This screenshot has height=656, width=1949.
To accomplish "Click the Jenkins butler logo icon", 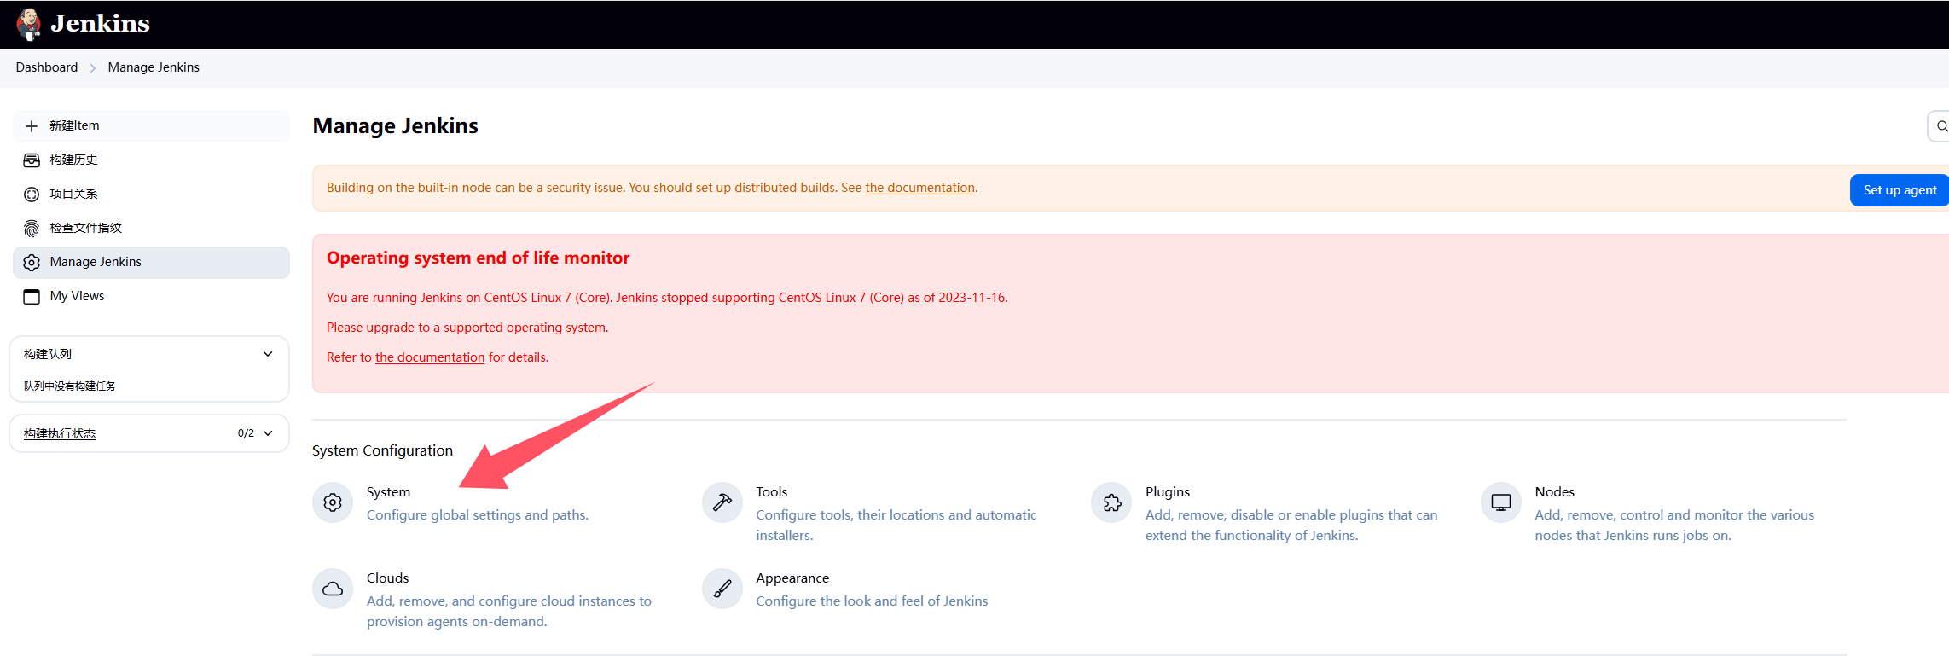I will click(x=29, y=24).
